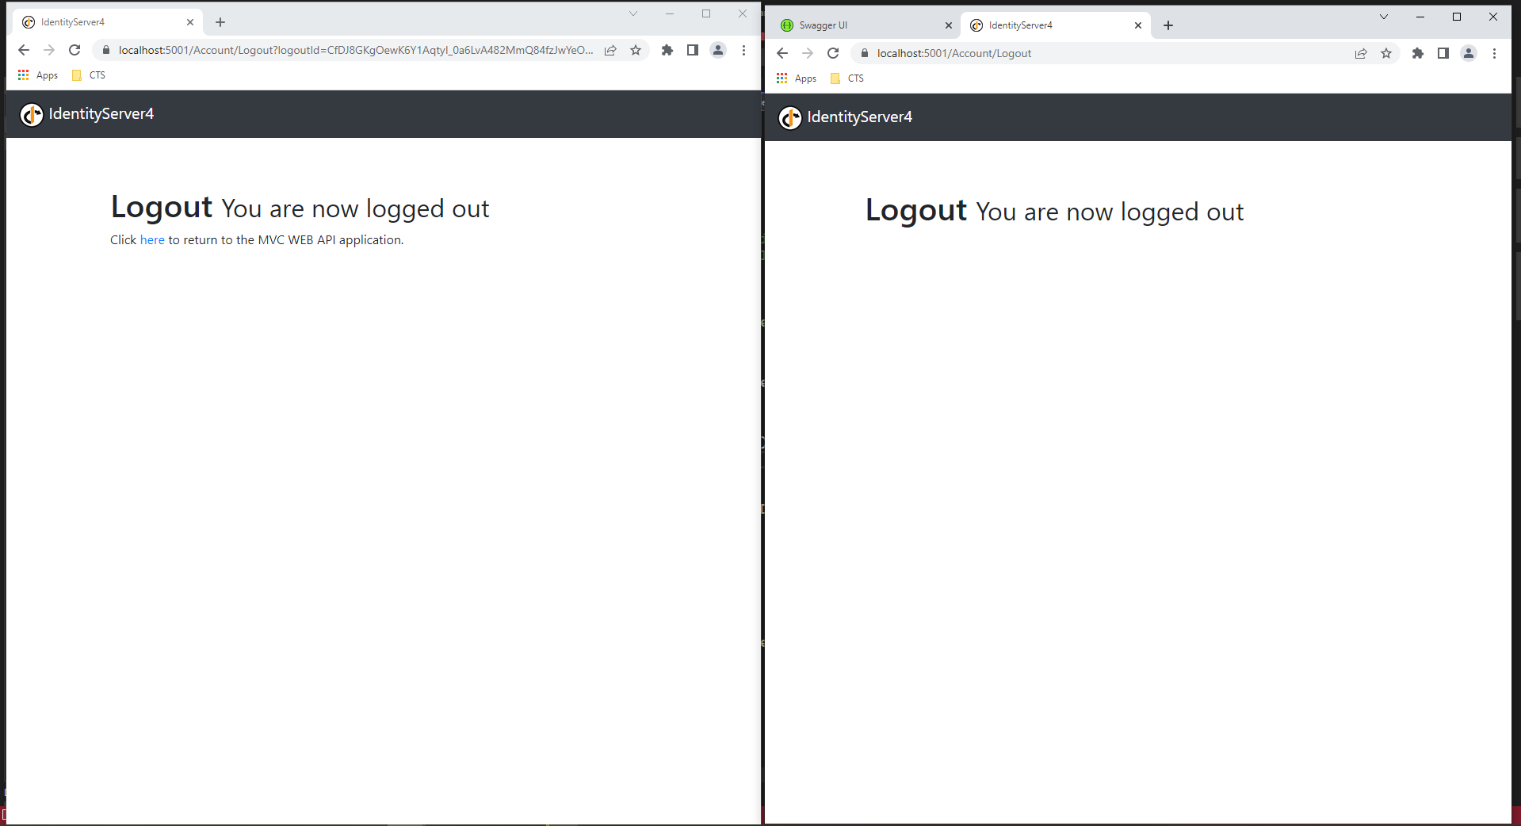Click the 'here' link to return to MVC app

(x=152, y=240)
